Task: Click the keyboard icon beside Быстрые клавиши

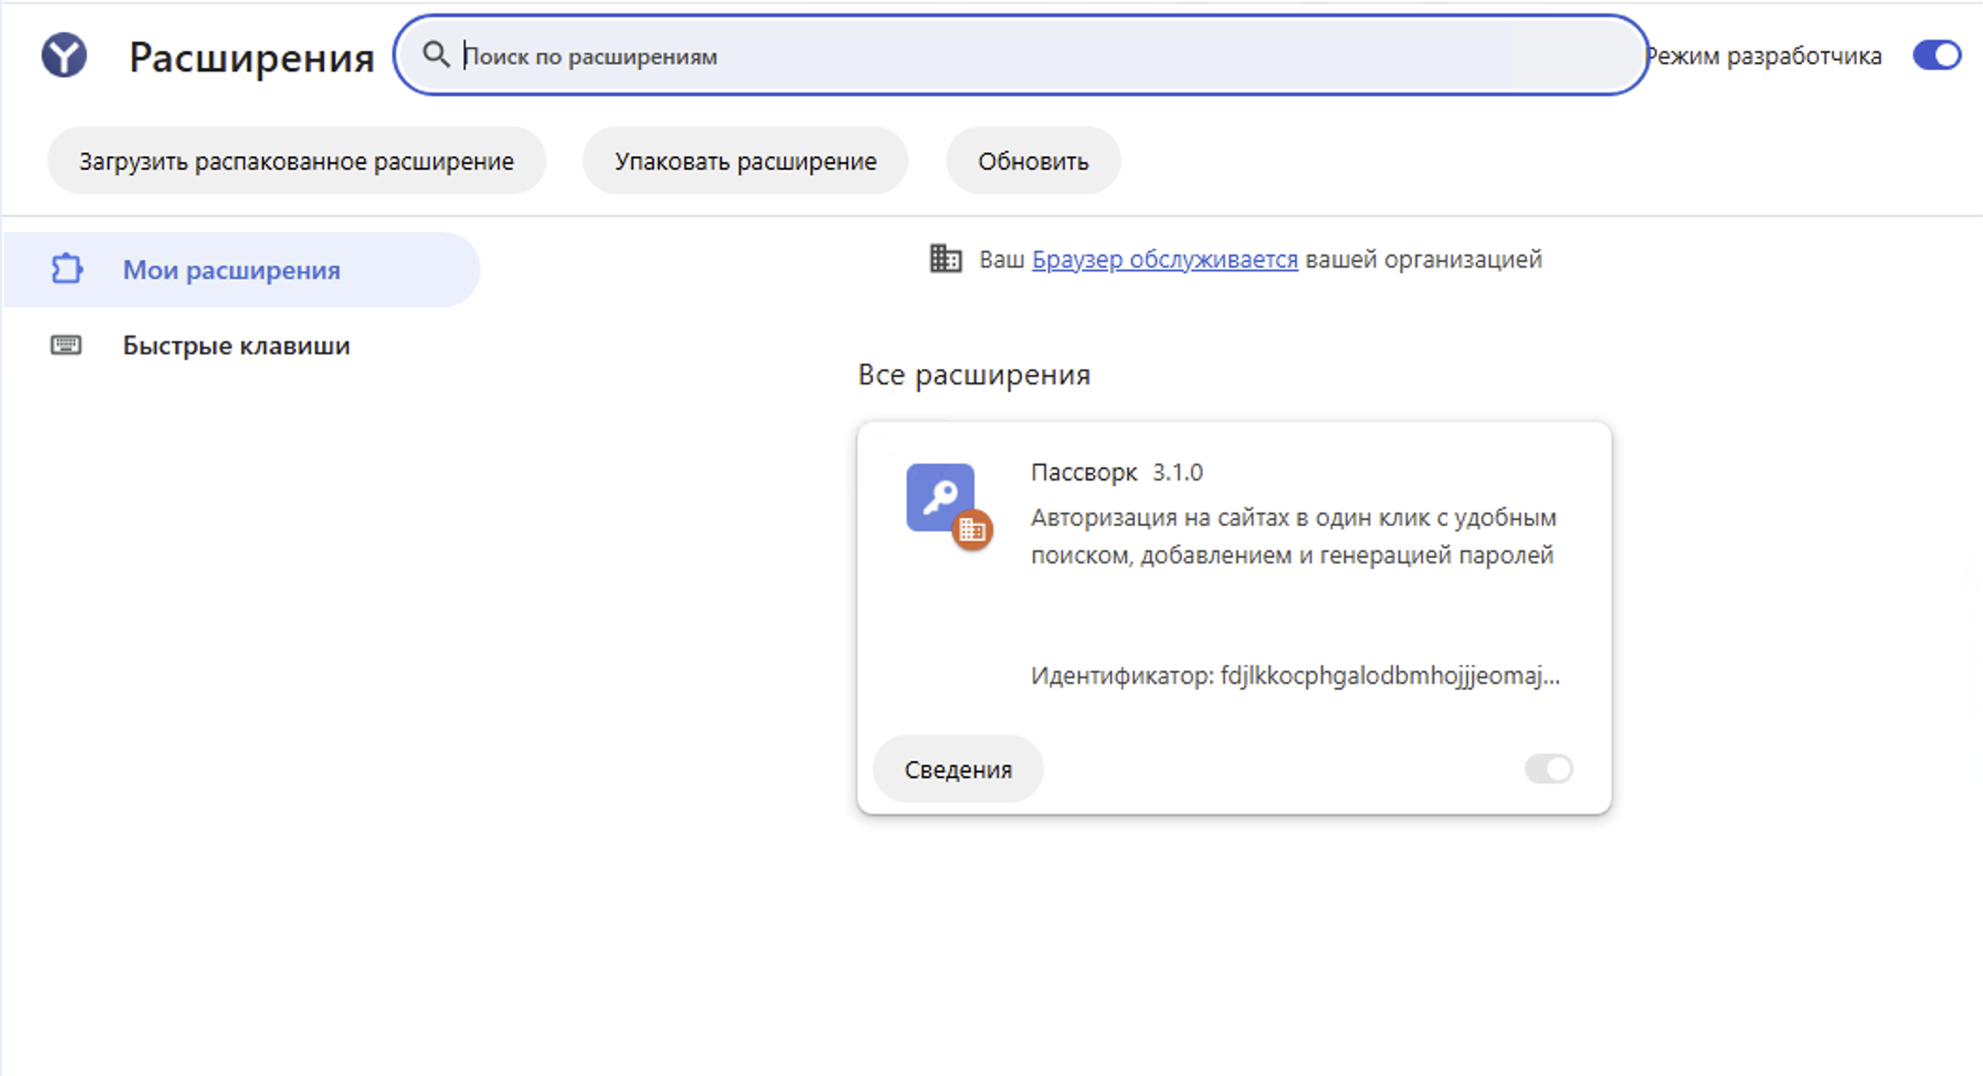Action: coord(66,345)
